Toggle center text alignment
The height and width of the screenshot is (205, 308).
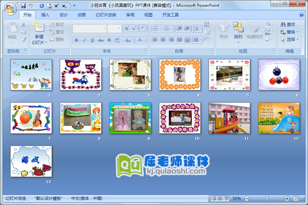pyautogui.click(x=163, y=40)
